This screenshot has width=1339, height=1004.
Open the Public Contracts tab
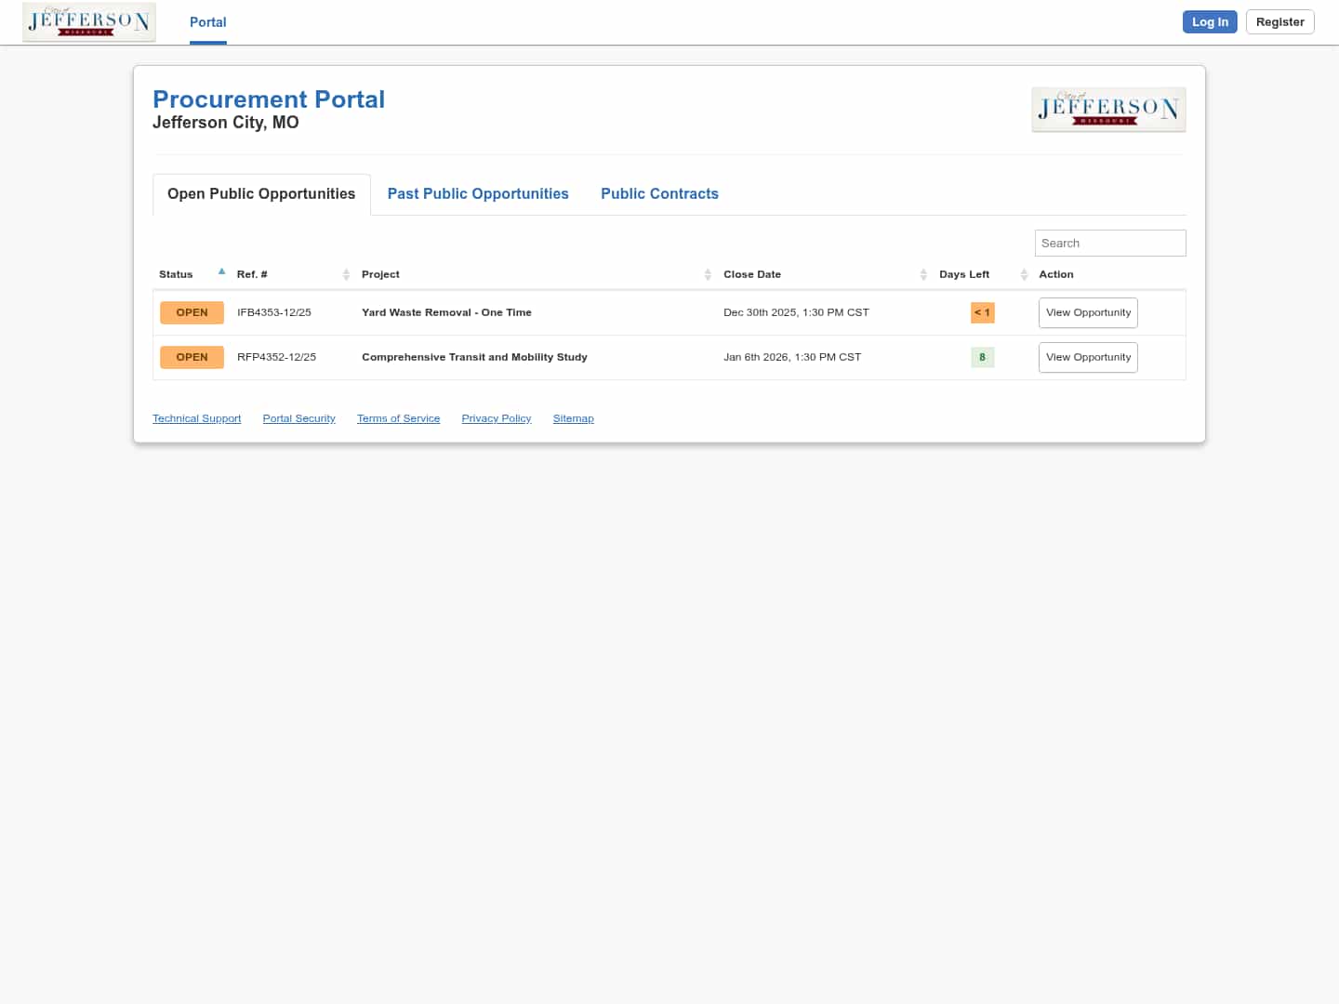coord(659,193)
